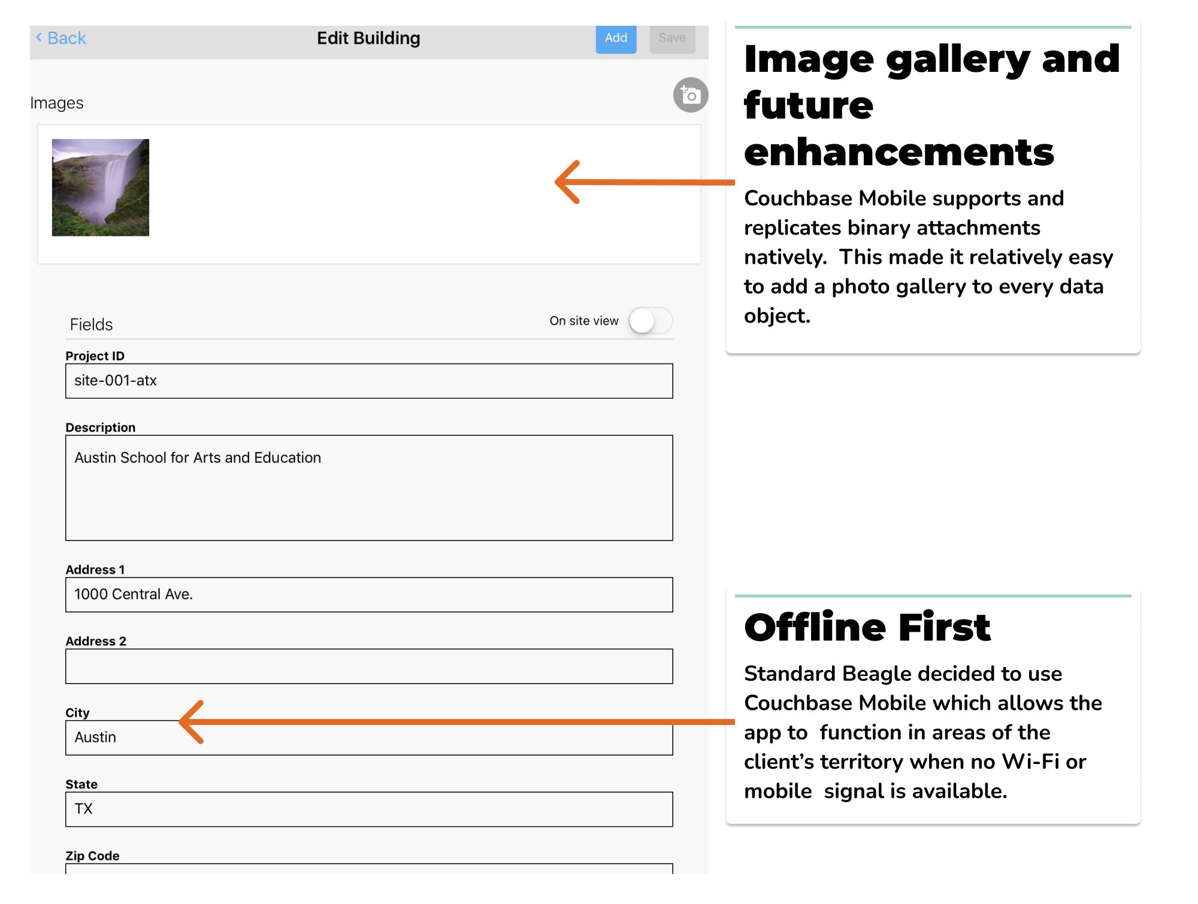The width and height of the screenshot is (1198, 904).
Task: Click the blue Add button
Action: (x=616, y=38)
